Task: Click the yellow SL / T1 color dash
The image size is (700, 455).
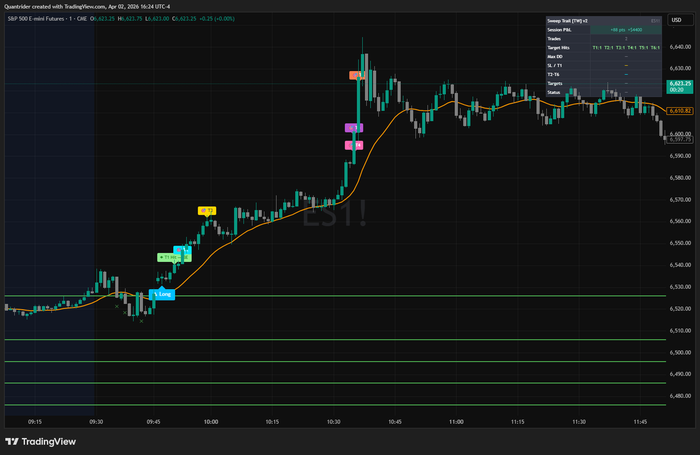Action: (x=626, y=65)
